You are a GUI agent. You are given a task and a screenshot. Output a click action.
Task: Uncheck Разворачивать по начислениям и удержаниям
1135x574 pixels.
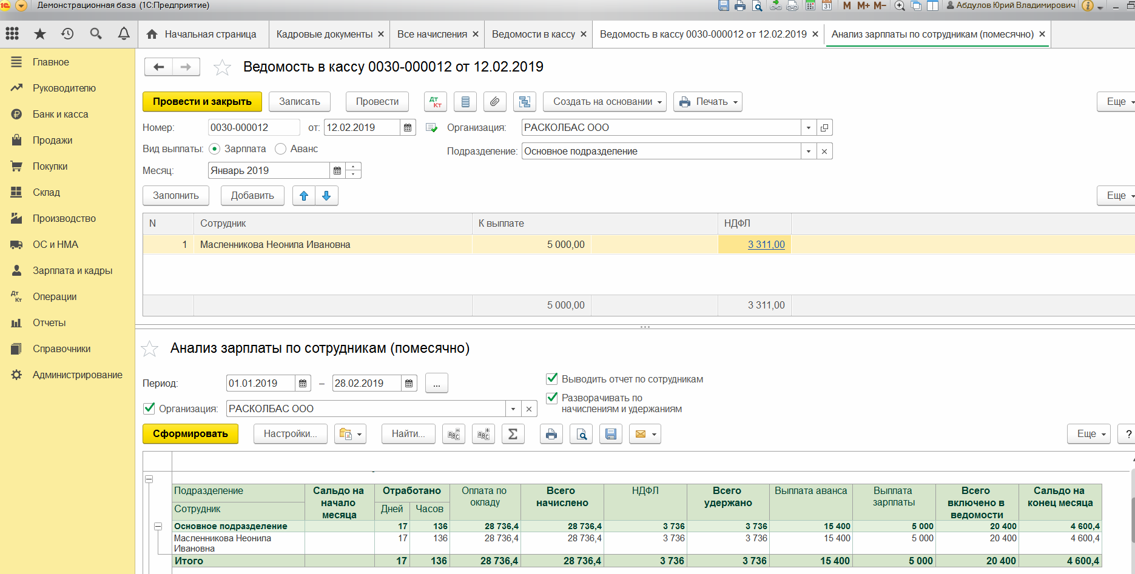[x=552, y=398]
